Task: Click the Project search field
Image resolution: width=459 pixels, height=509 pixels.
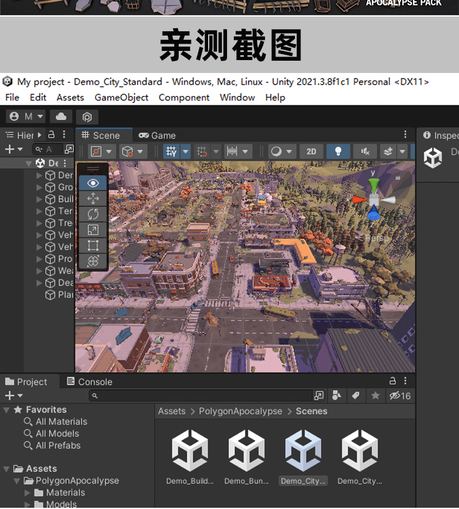Action: 202,396
